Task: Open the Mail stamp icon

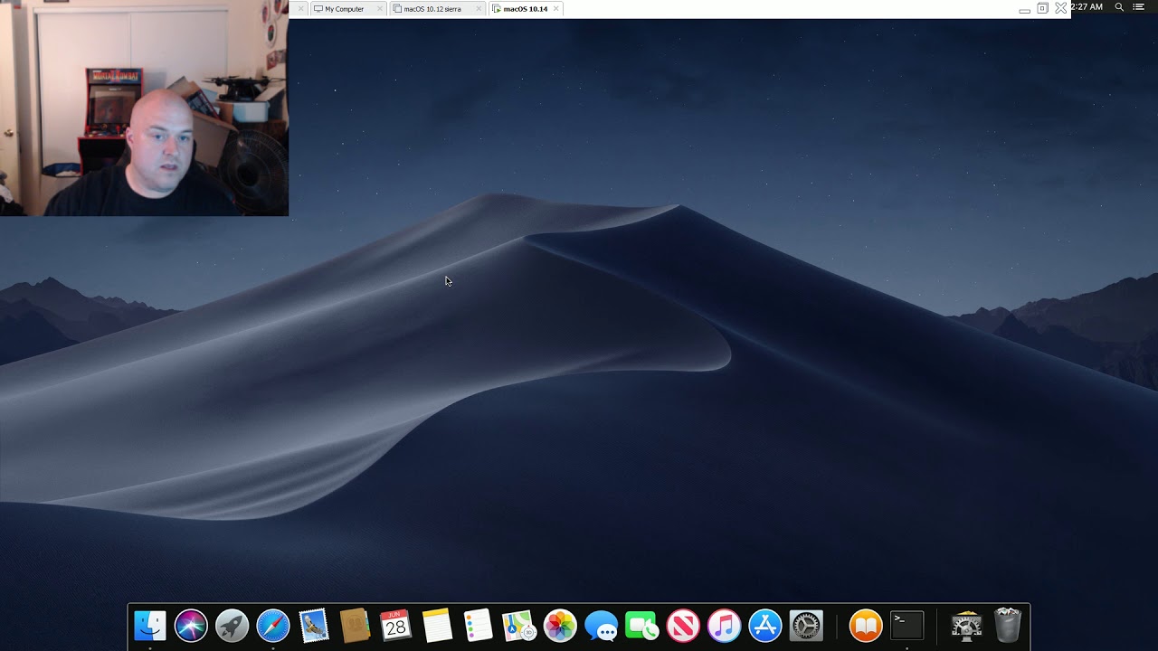Action: 314,626
